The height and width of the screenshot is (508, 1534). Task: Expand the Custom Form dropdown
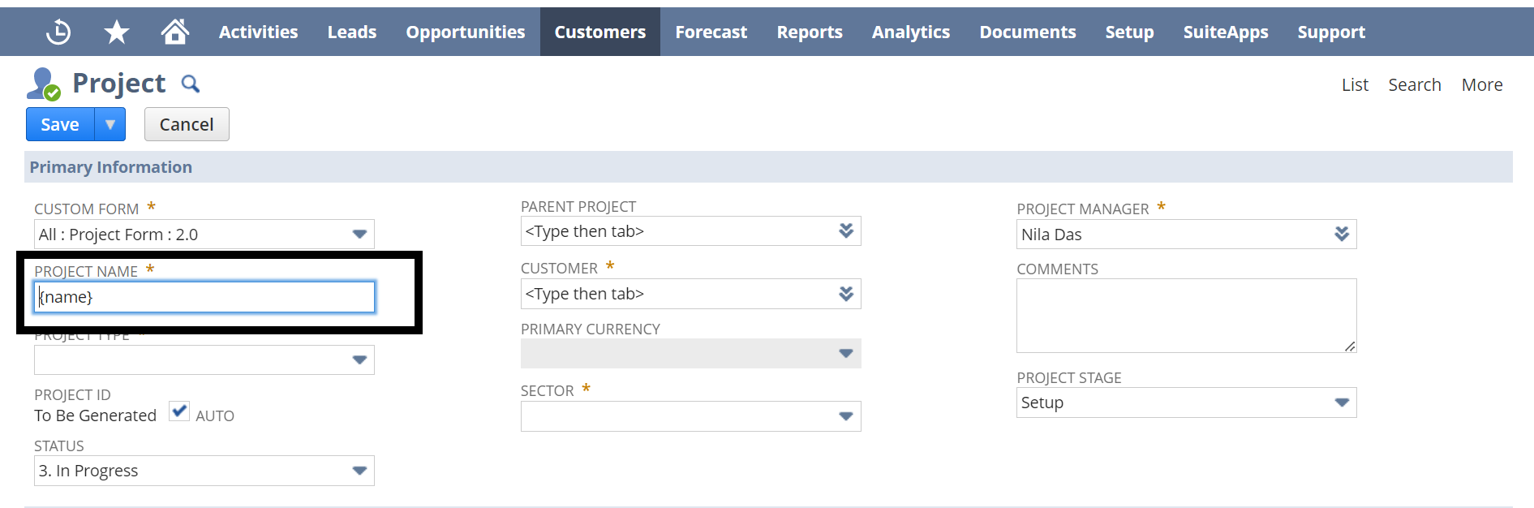click(359, 235)
